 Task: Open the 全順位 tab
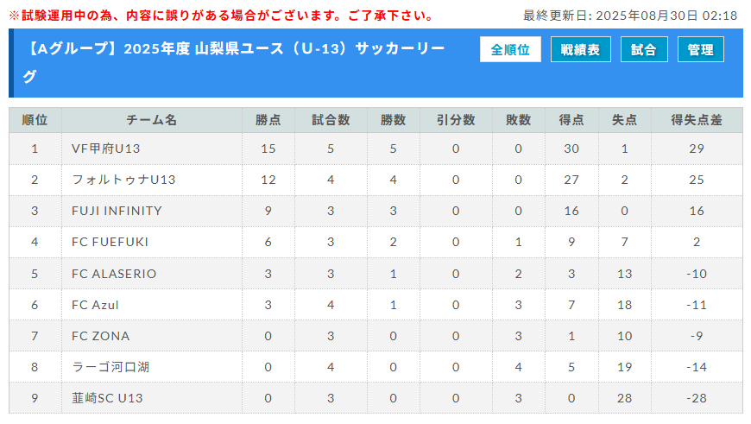pyautogui.click(x=510, y=49)
